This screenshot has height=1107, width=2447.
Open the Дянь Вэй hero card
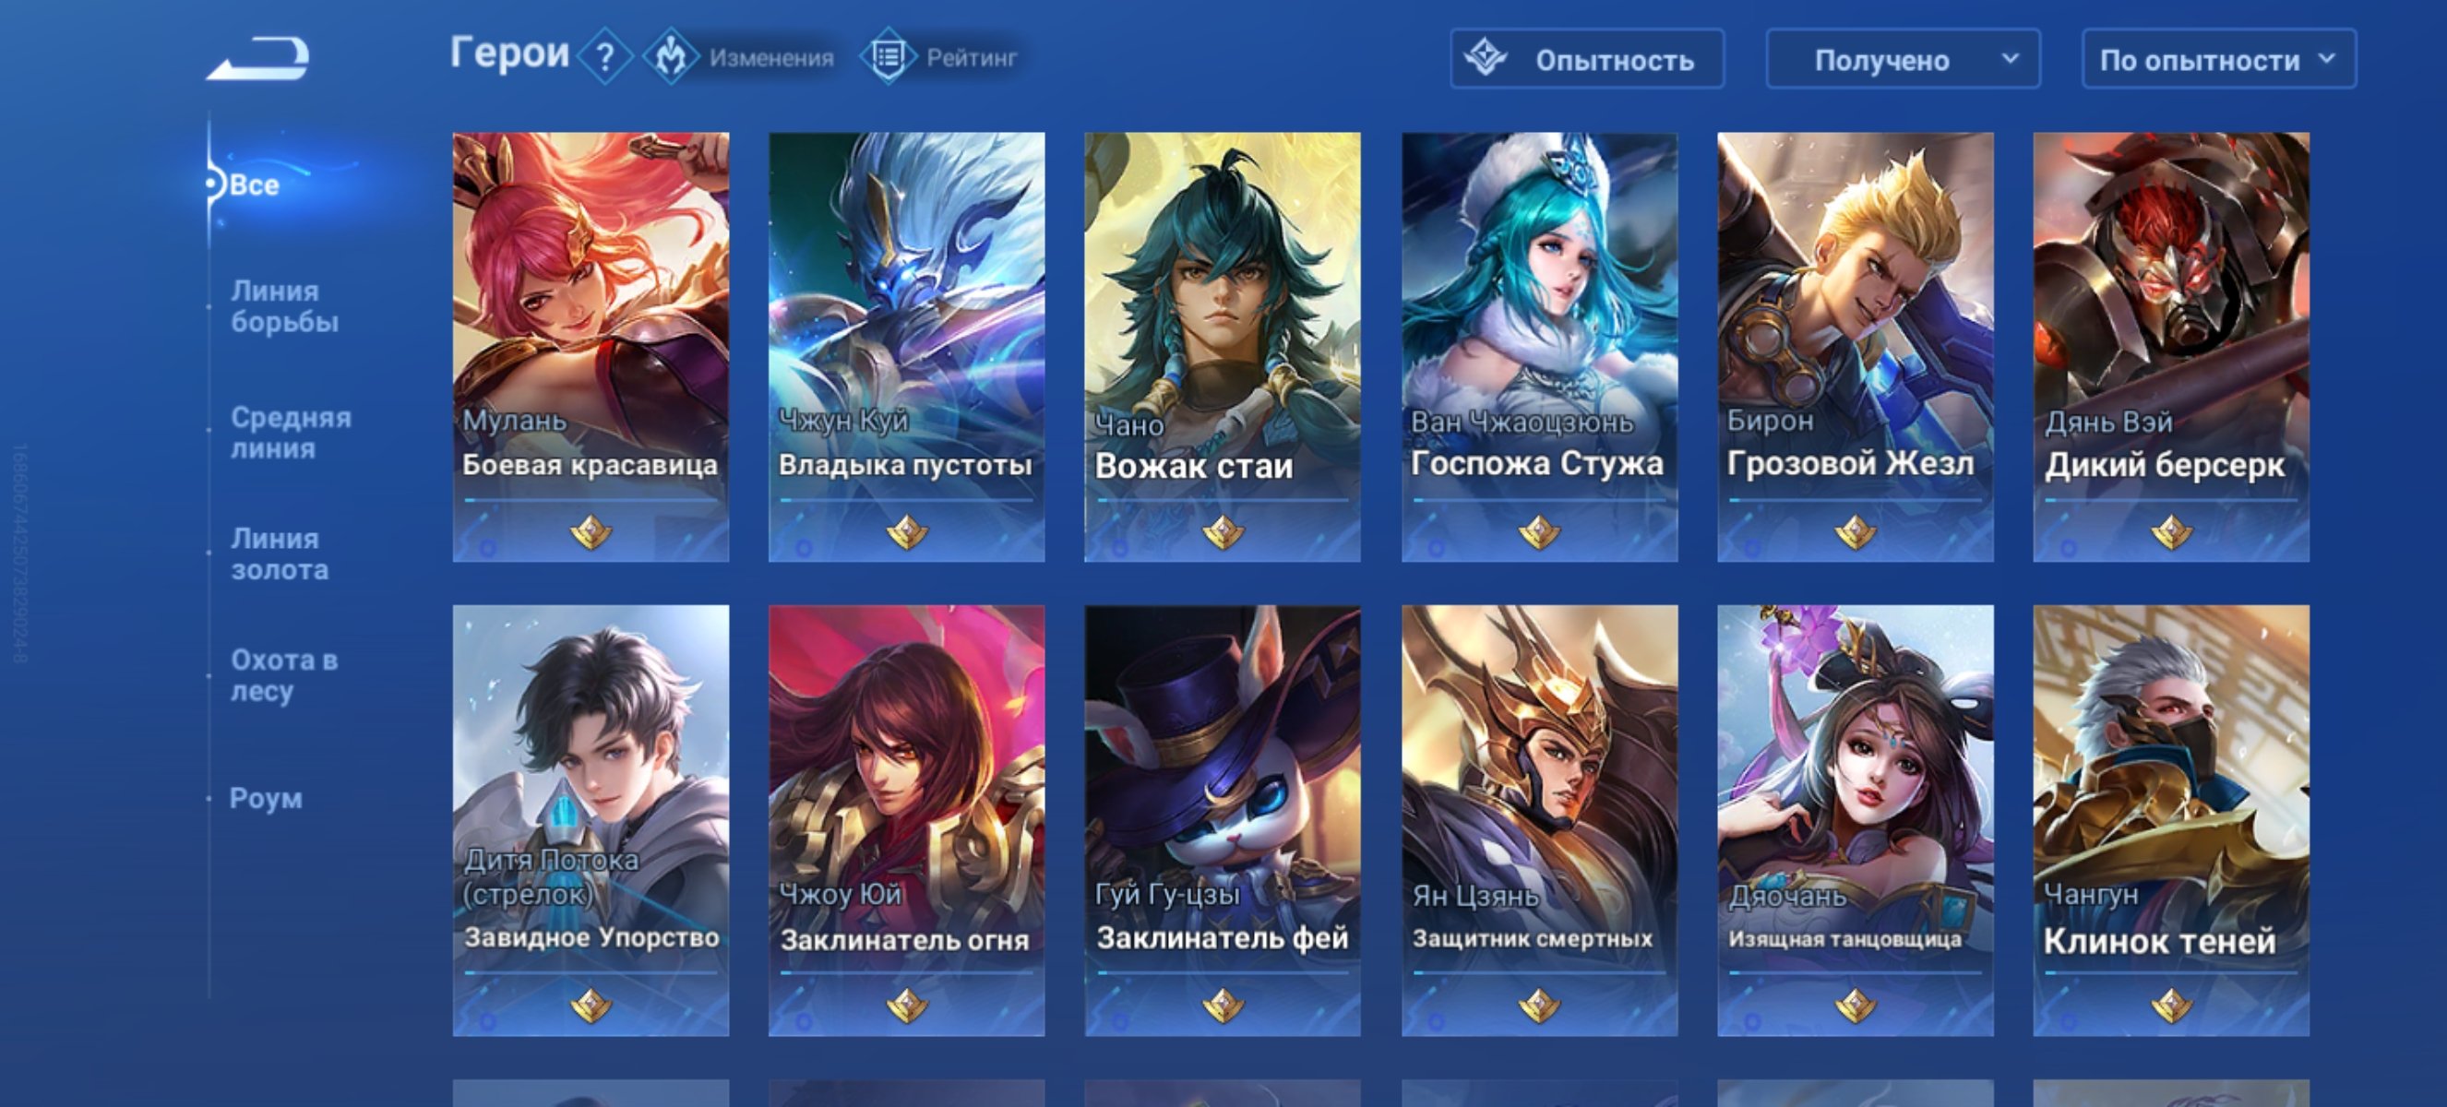pos(2170,347)
